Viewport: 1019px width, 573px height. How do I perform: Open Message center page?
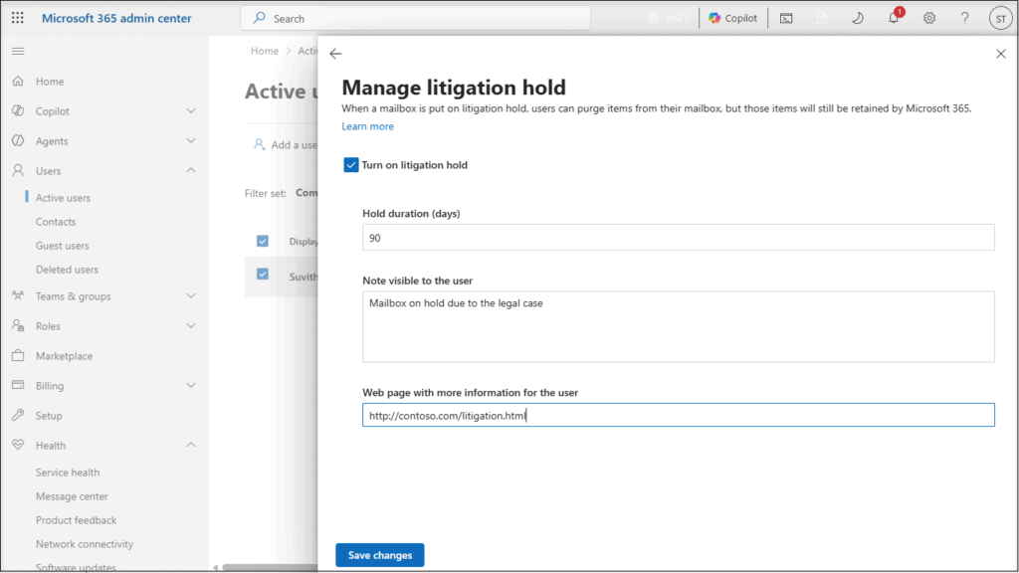tap(72, 496)
